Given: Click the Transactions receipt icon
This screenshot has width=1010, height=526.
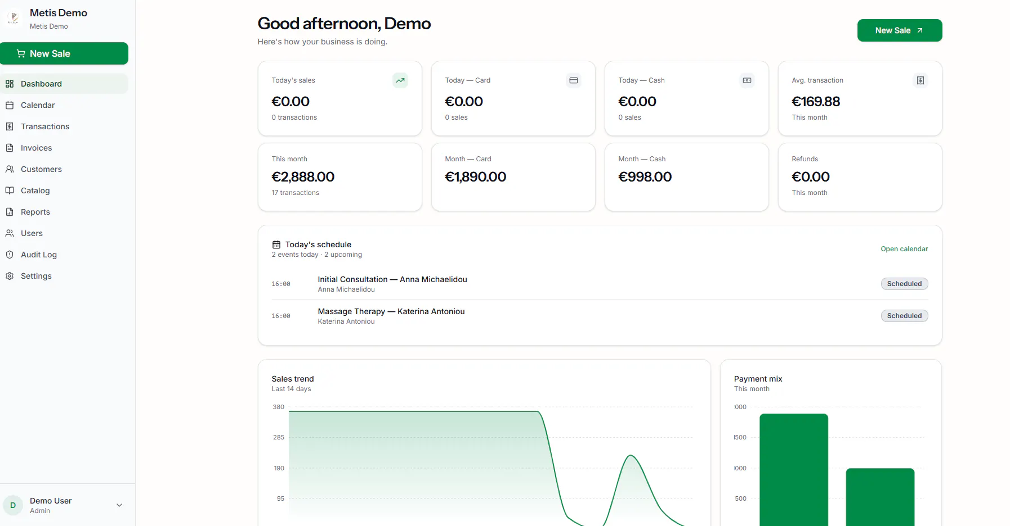Looking at the screenshot, I should pos(10,126).
